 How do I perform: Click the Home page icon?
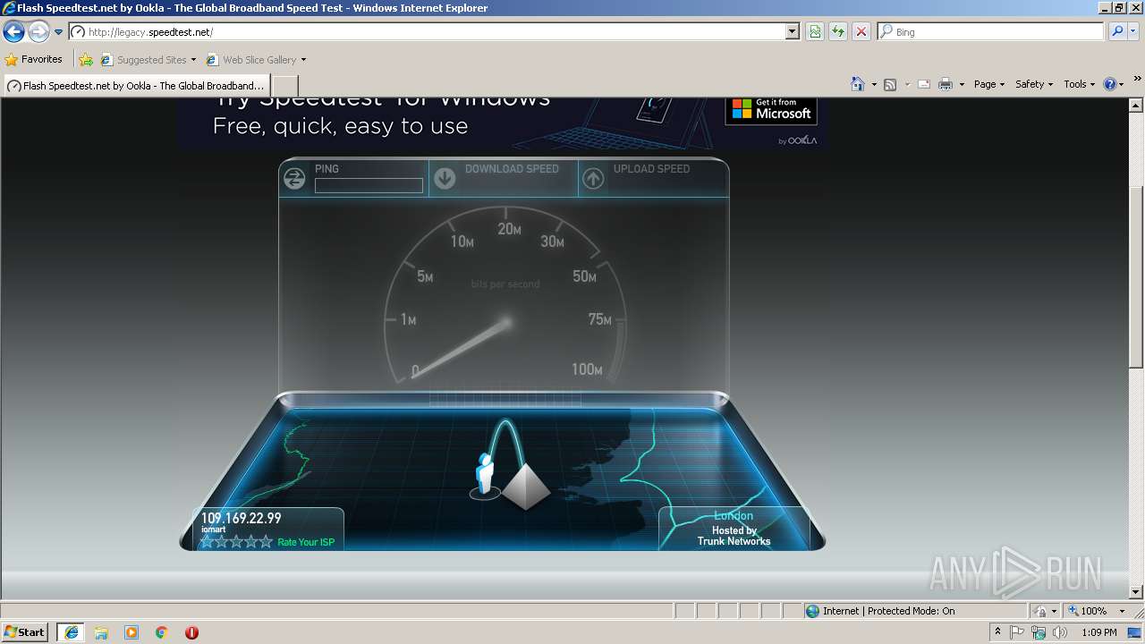coord(858,84)
